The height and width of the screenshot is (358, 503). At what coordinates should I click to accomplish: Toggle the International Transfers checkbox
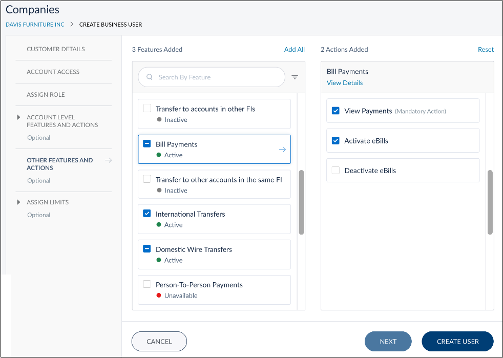(147, 214)
